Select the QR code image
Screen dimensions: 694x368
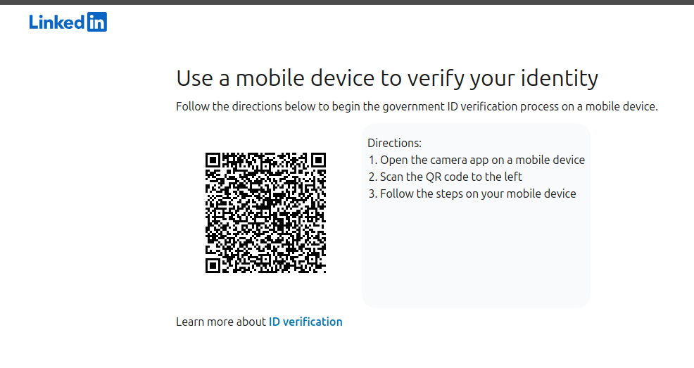click(x=265, y=212)
